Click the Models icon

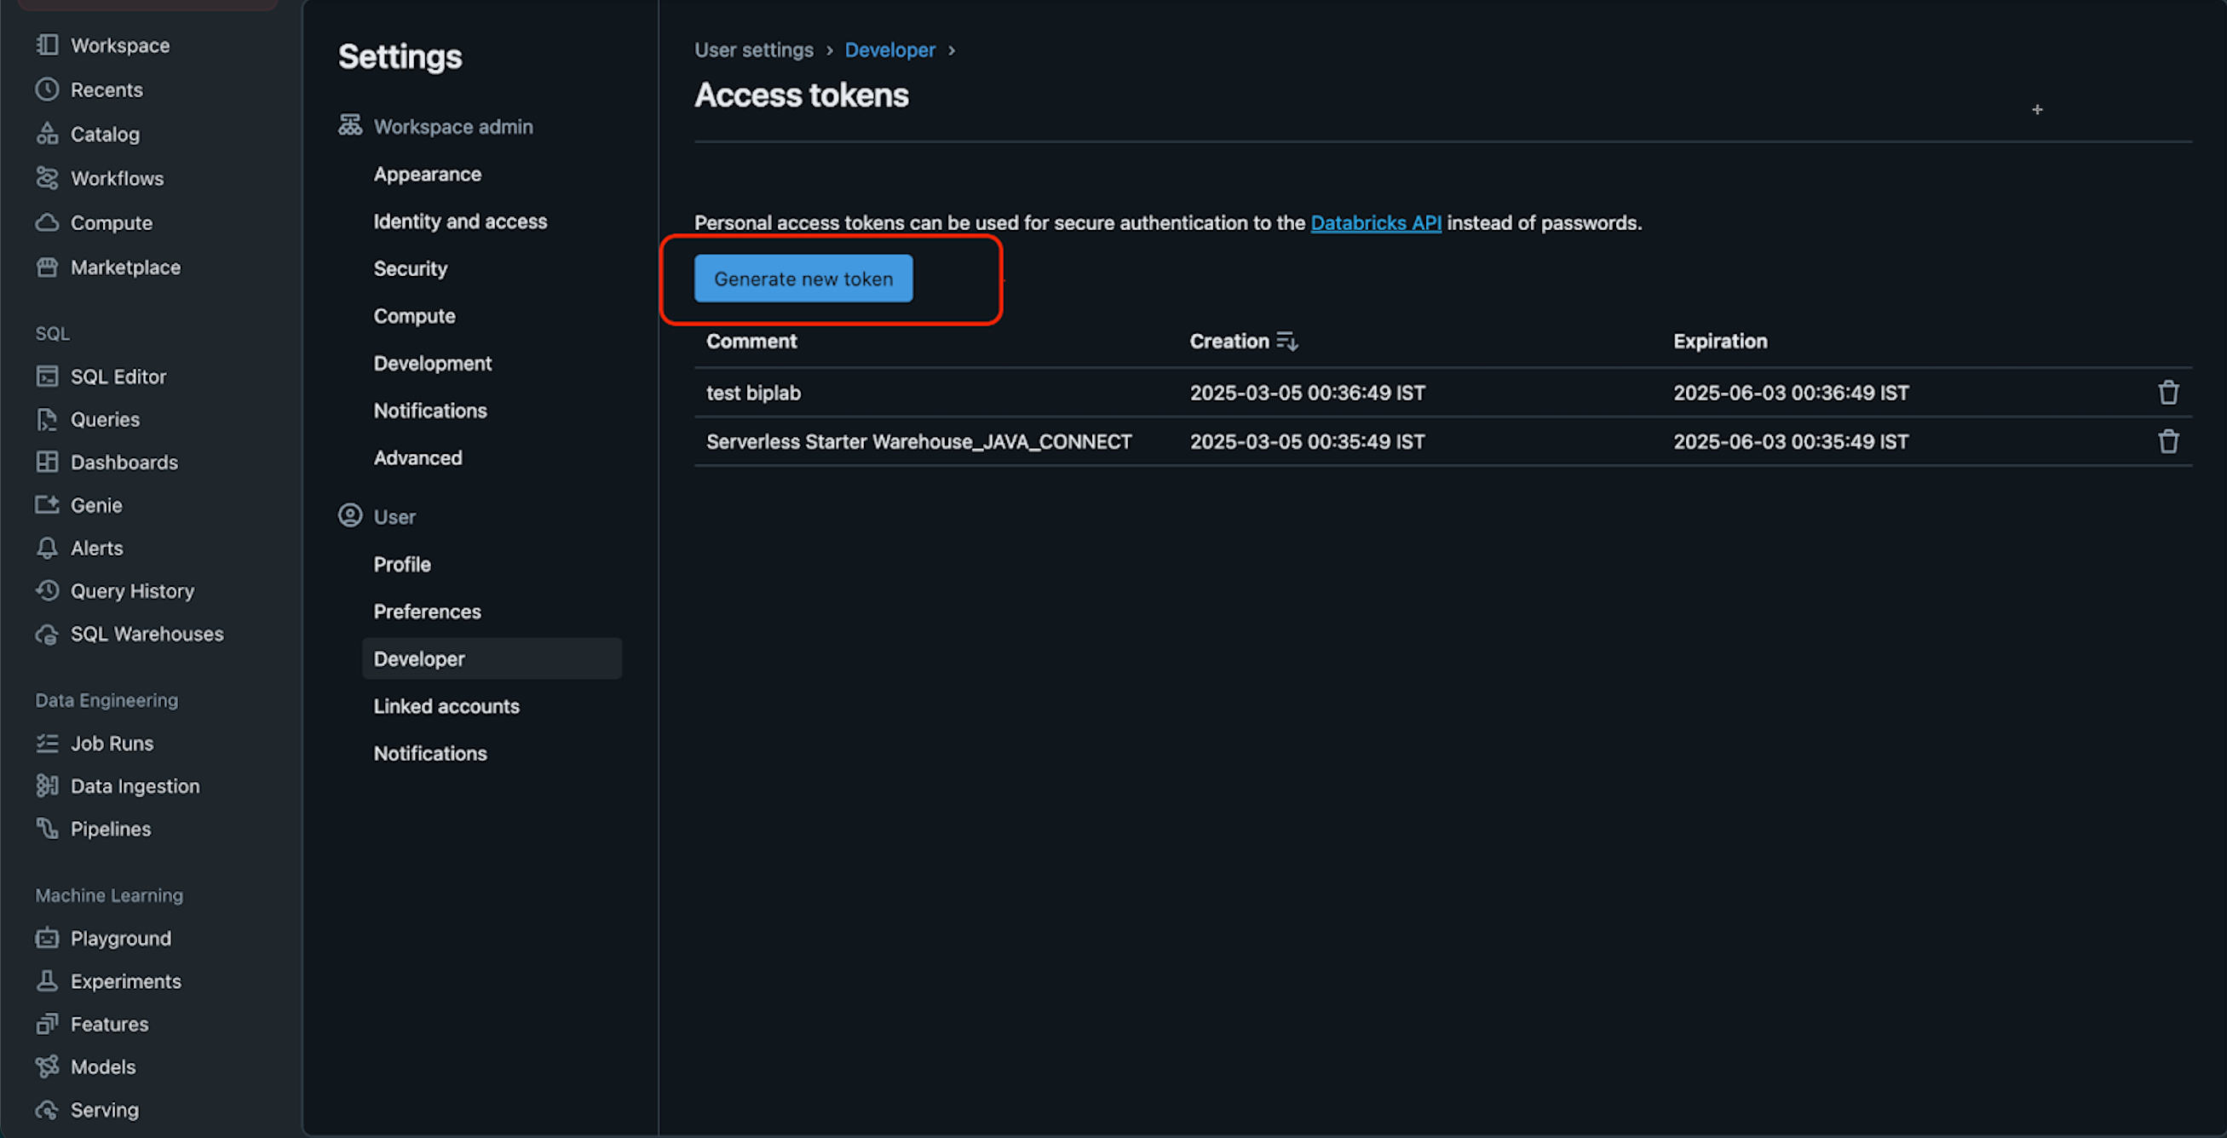47,1067
